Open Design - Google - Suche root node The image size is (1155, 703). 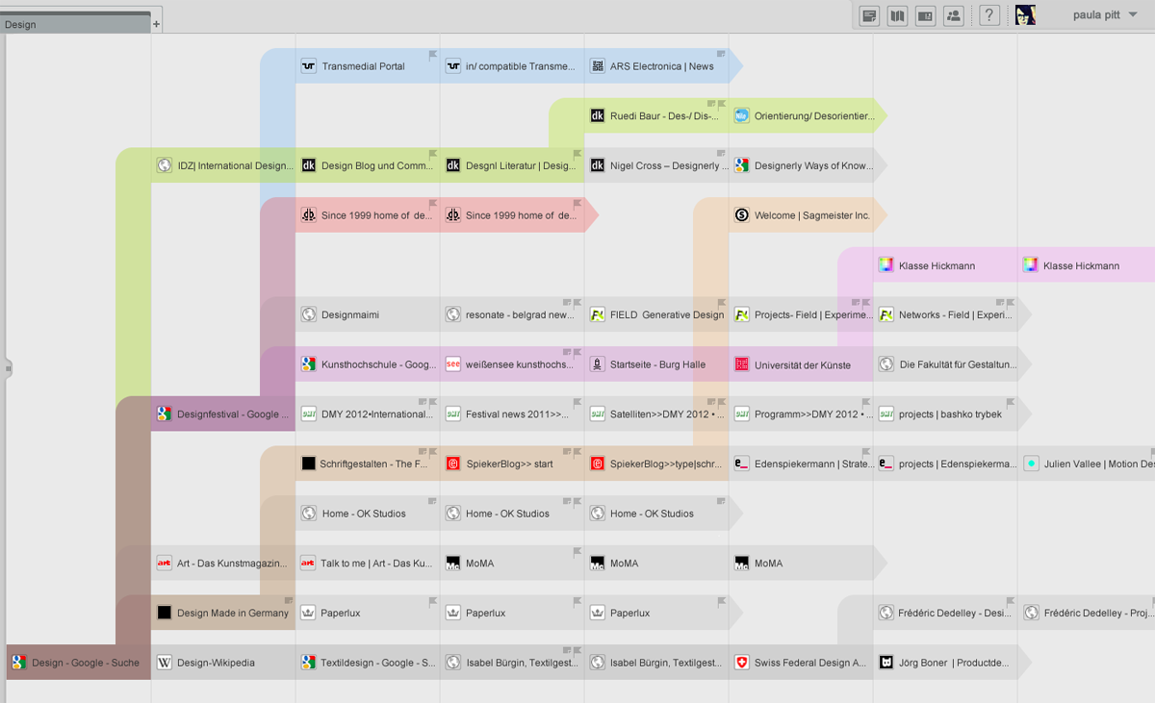tap(79, 663)
